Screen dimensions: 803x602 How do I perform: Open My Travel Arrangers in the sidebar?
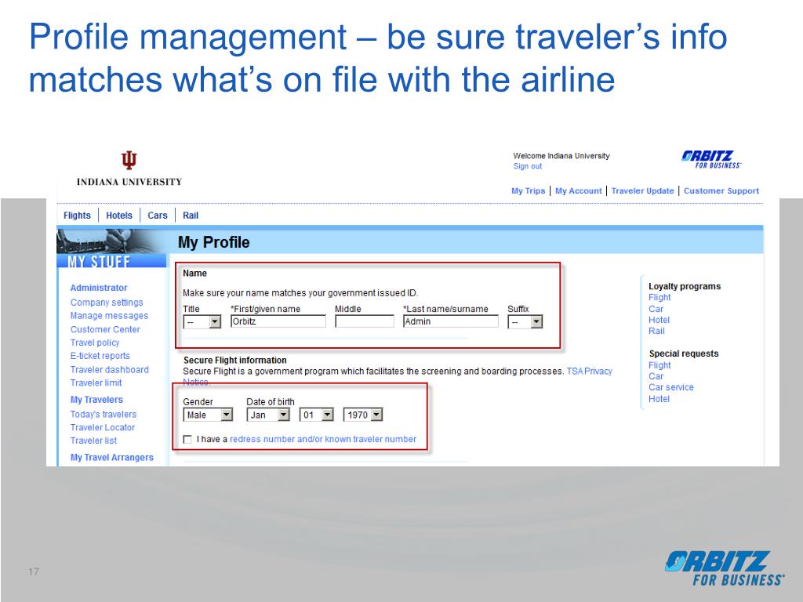(111, 458)
